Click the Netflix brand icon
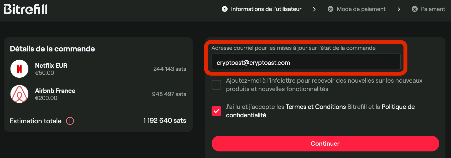 (x=19, y=69)
